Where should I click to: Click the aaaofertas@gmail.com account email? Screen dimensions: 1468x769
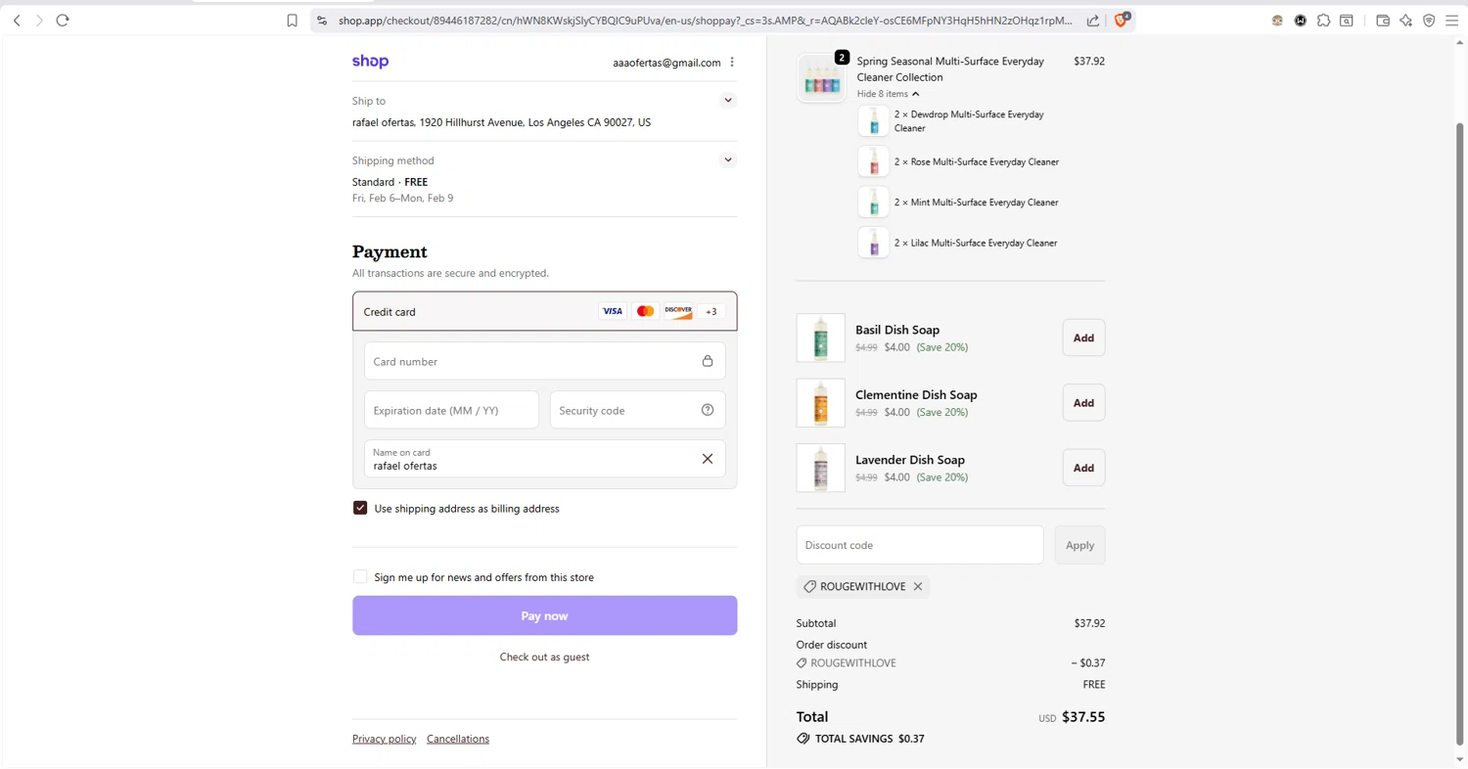(x=666, y=63)
